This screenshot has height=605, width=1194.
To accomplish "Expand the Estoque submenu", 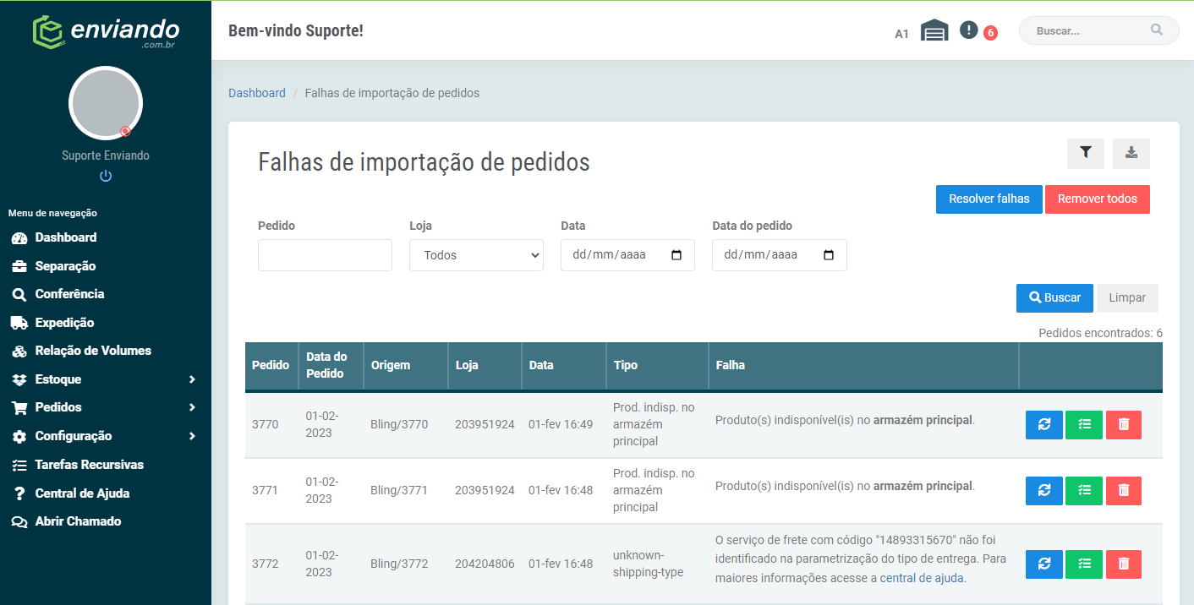I will tap(106, 379).
